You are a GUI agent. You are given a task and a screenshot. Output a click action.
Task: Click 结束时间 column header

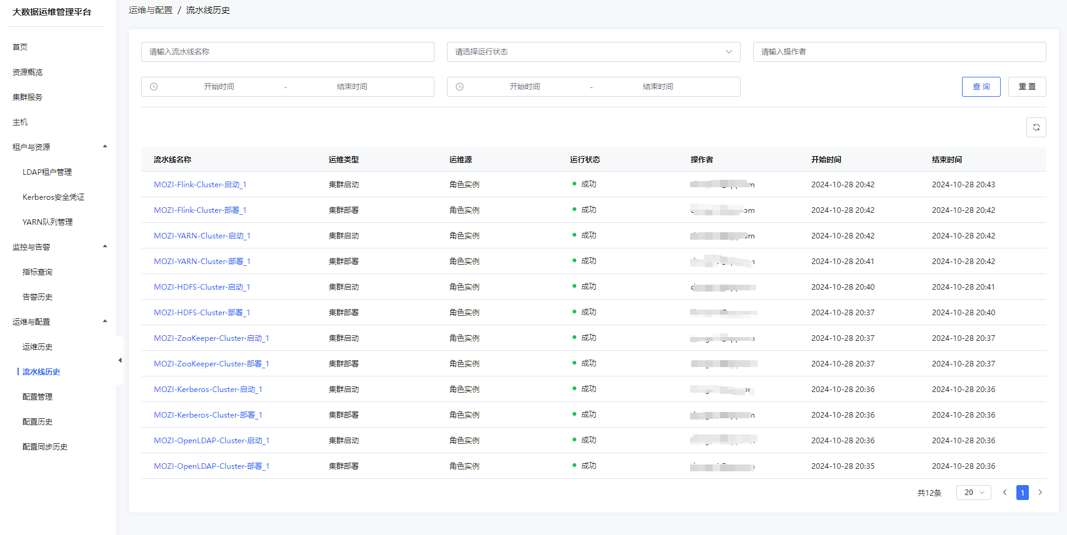pos(947,159)
